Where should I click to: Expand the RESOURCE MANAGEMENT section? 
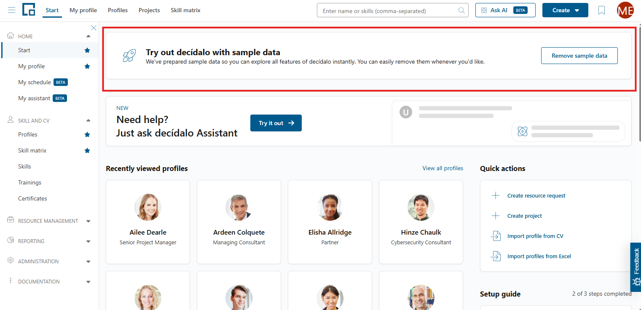pyautogui.click(x=88, y=221)
